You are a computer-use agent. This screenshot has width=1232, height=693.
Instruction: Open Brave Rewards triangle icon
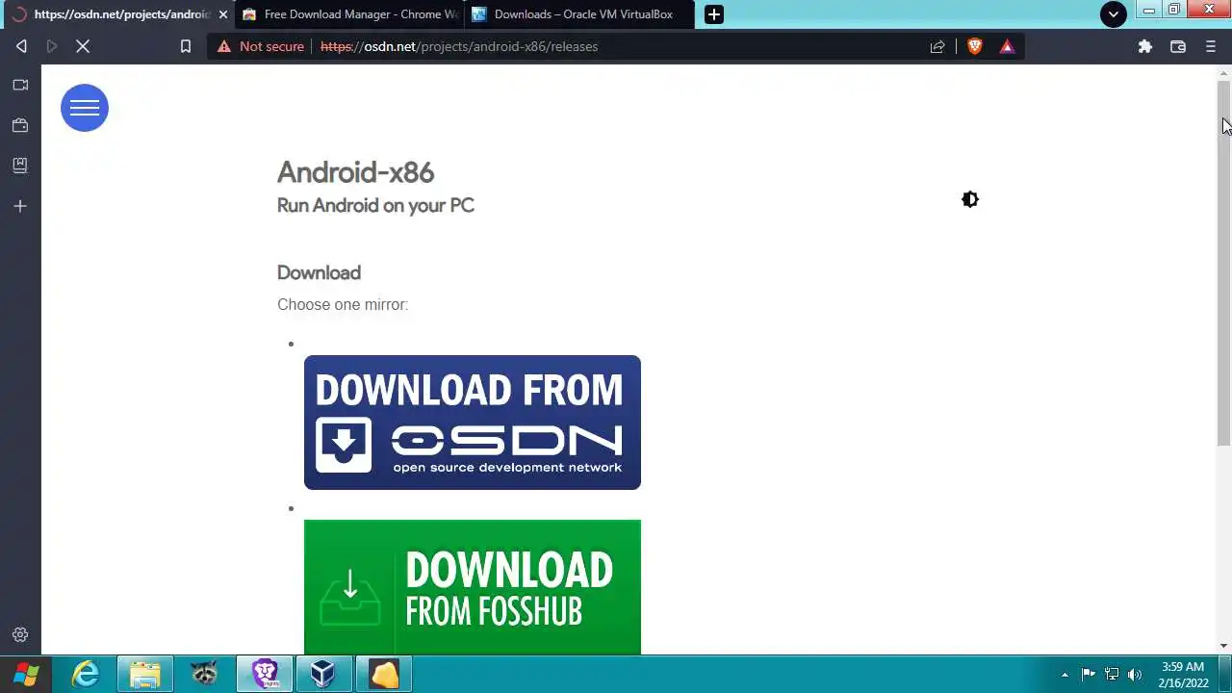(x=1007, y=46)
